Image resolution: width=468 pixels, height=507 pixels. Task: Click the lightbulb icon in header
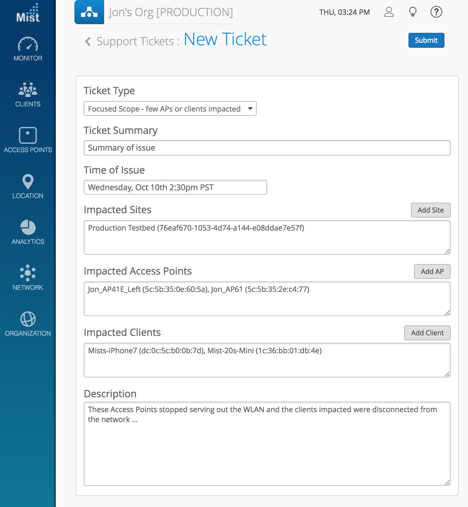pyautogui.click(x=413, y=12)
